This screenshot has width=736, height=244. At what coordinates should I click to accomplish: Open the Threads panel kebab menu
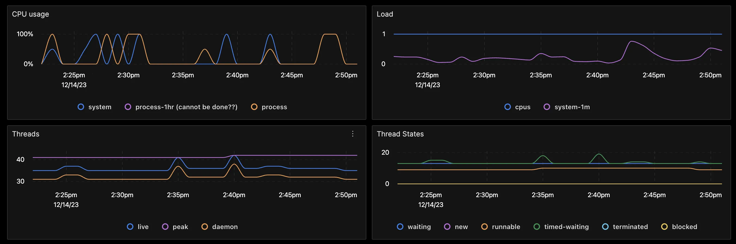coord(352,134)
